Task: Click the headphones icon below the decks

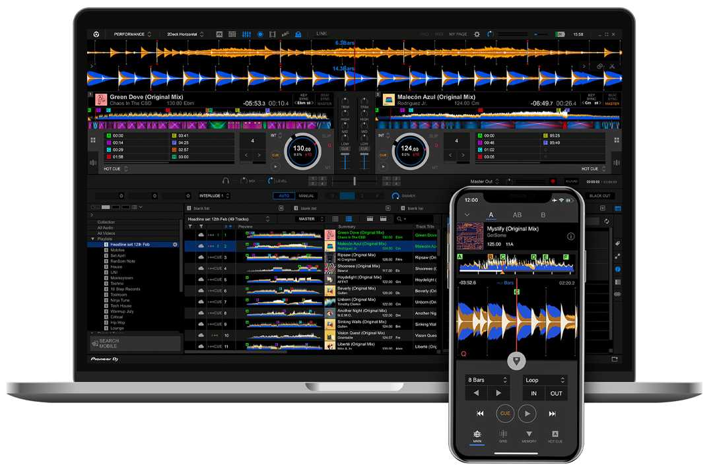Action: click(x=226, y=180)
